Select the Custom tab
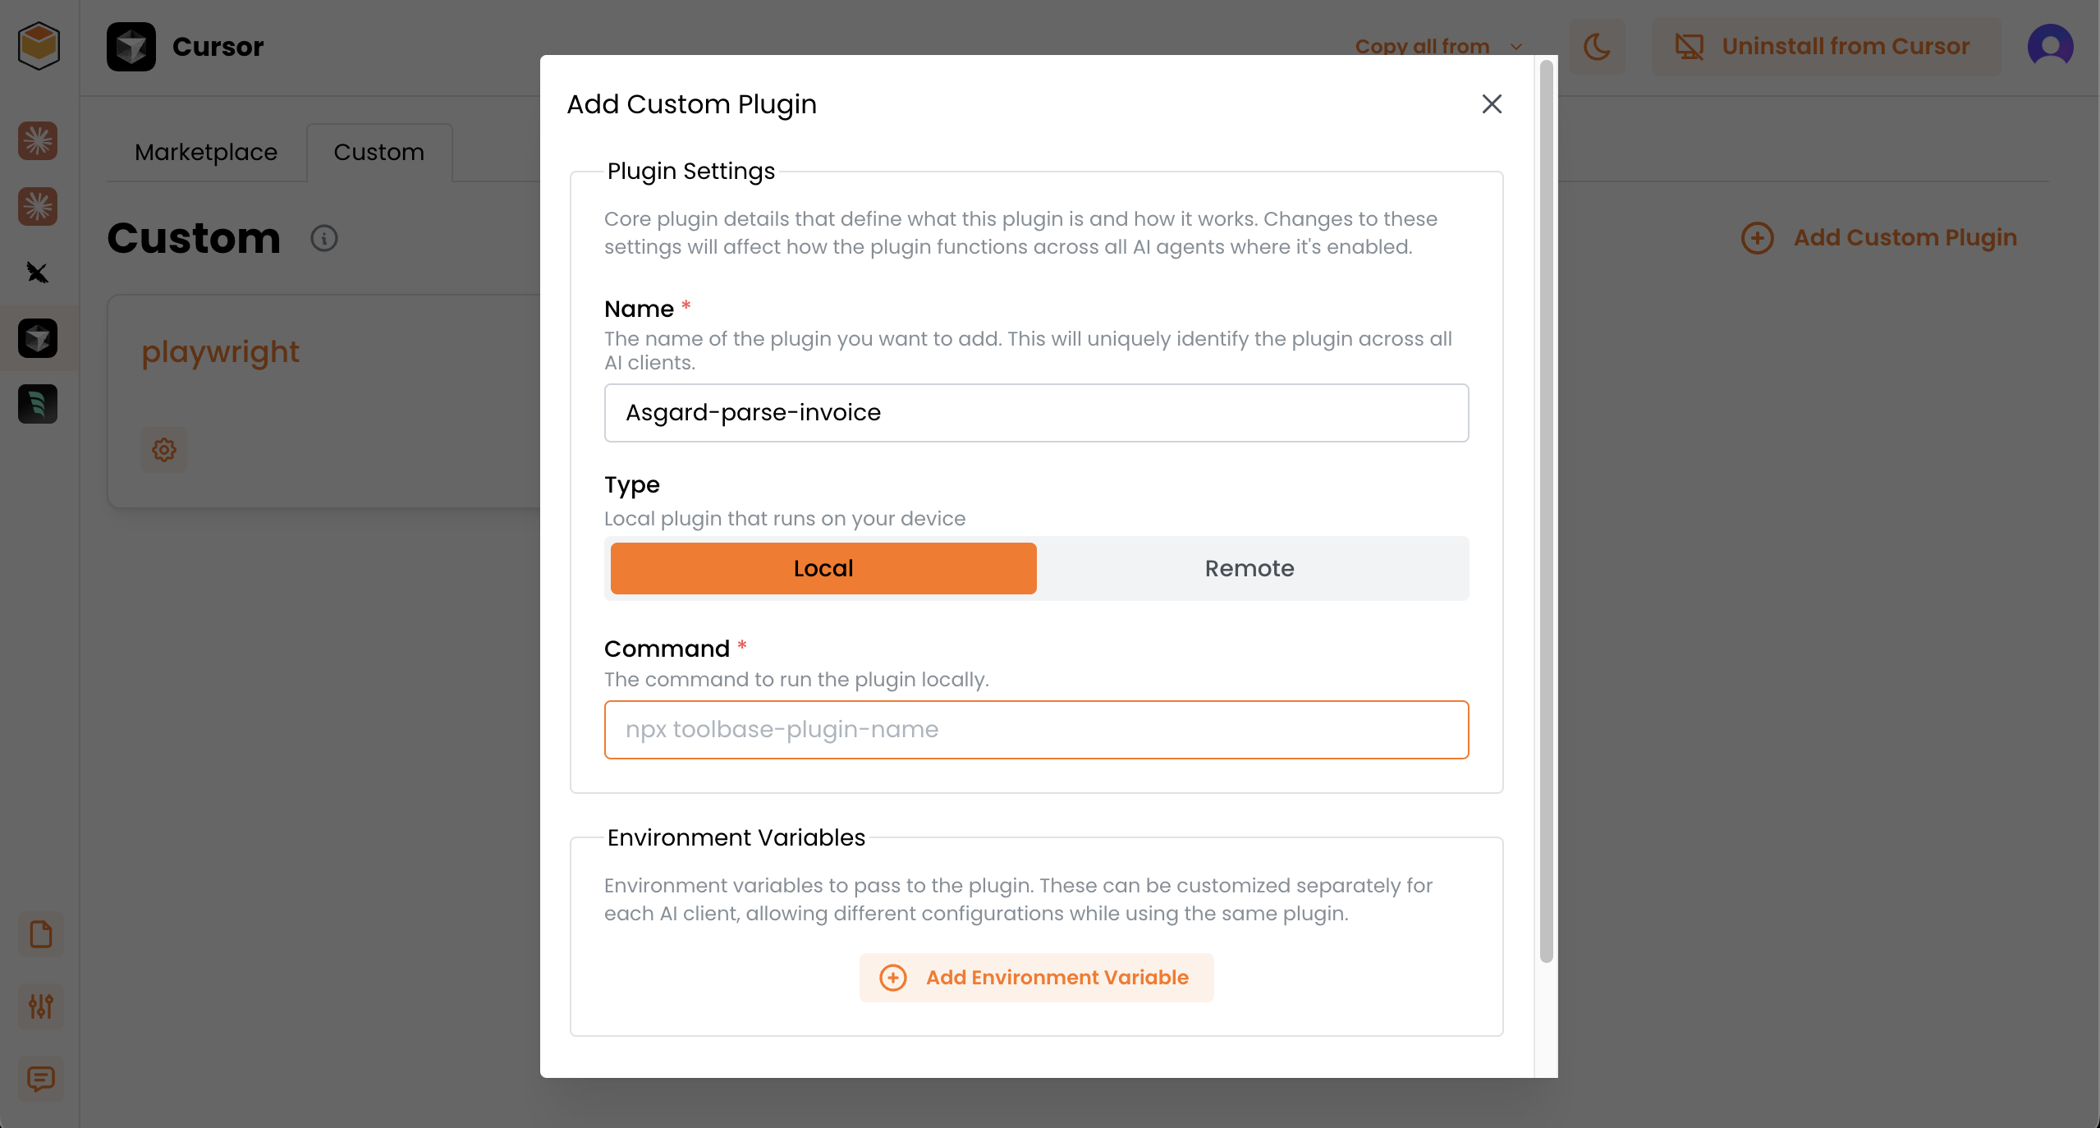The height and width of the screenshot is (1128, 2100). 378,153
